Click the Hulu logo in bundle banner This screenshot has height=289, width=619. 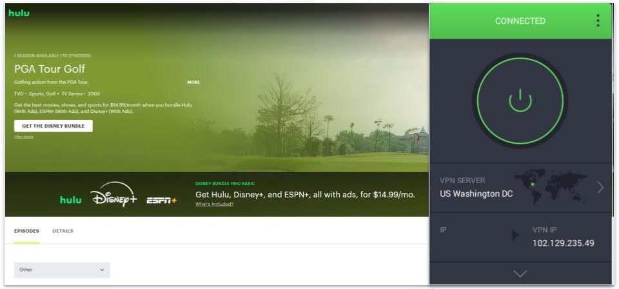pos(71,200)
